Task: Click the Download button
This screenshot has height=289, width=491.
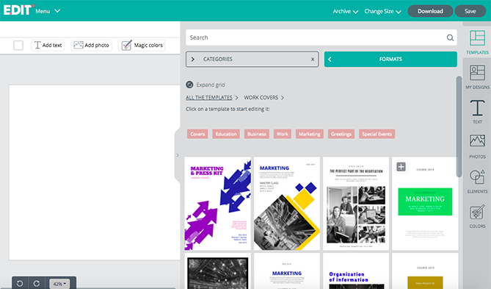Action: (430, 11)
